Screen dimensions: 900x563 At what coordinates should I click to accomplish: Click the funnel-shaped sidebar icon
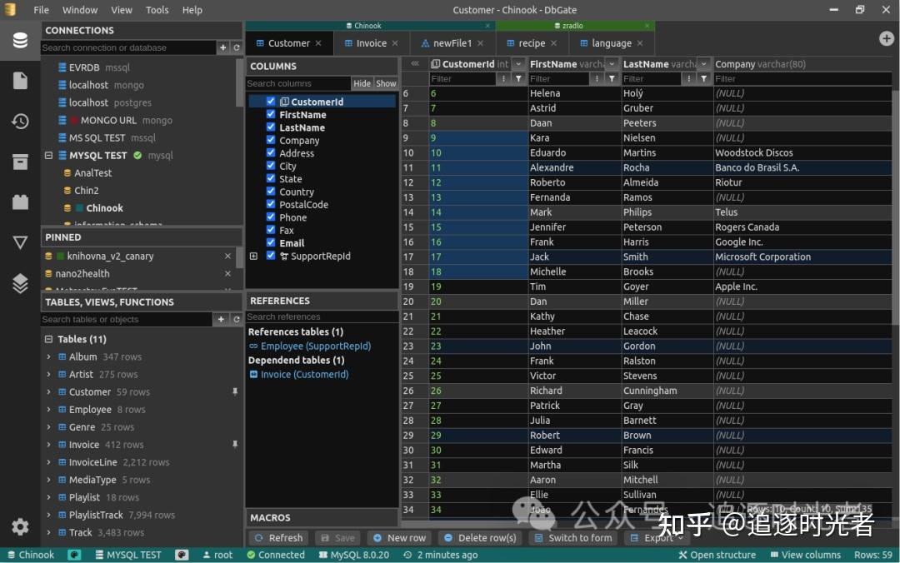tap(19, 242)
